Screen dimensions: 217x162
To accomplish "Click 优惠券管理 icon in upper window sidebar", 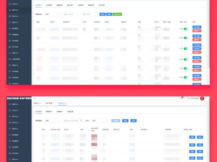I will click(10, 59).
